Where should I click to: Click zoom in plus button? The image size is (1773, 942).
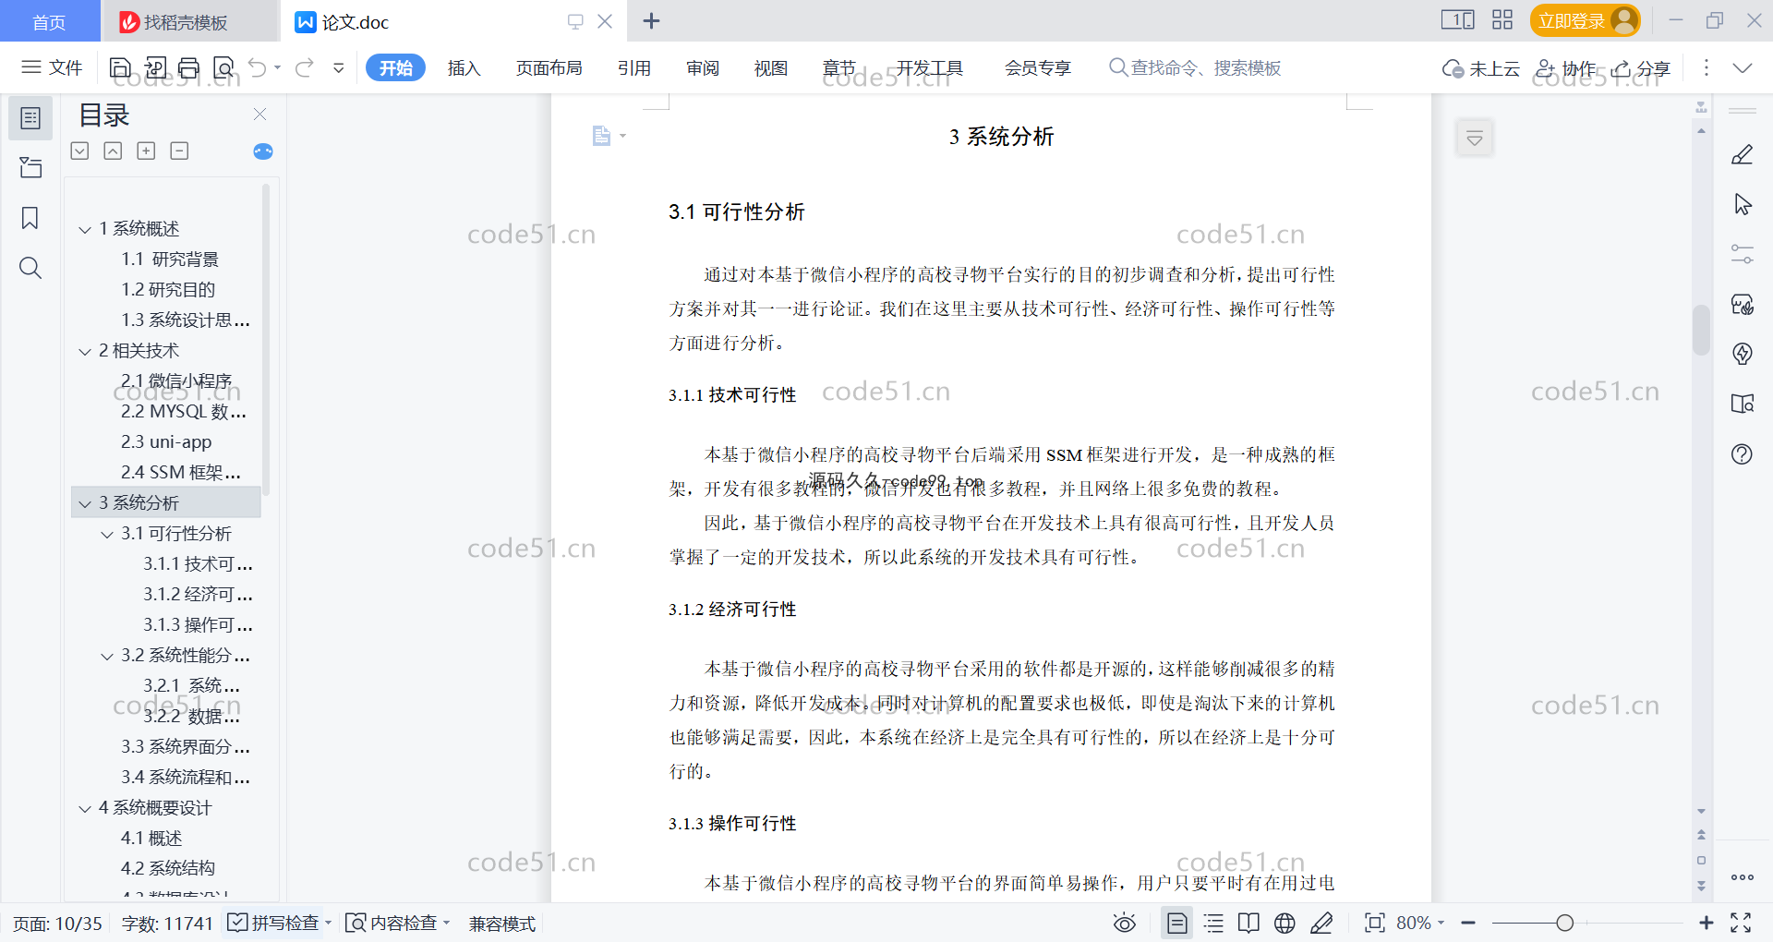(1707, 923)
